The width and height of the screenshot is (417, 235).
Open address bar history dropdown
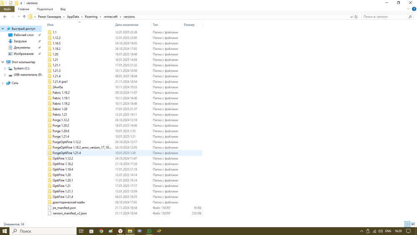point(351,17)
